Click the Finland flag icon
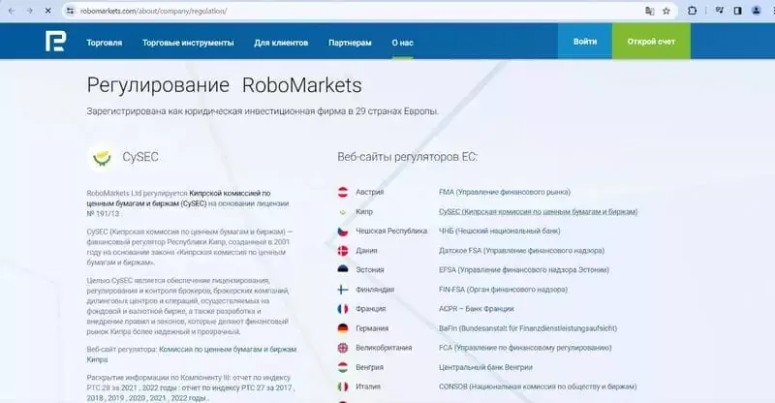Viewport: 775px width, 403px height. [343, 290]
